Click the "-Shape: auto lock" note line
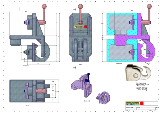Screen dimensions: 160x113 coord(142,88)
